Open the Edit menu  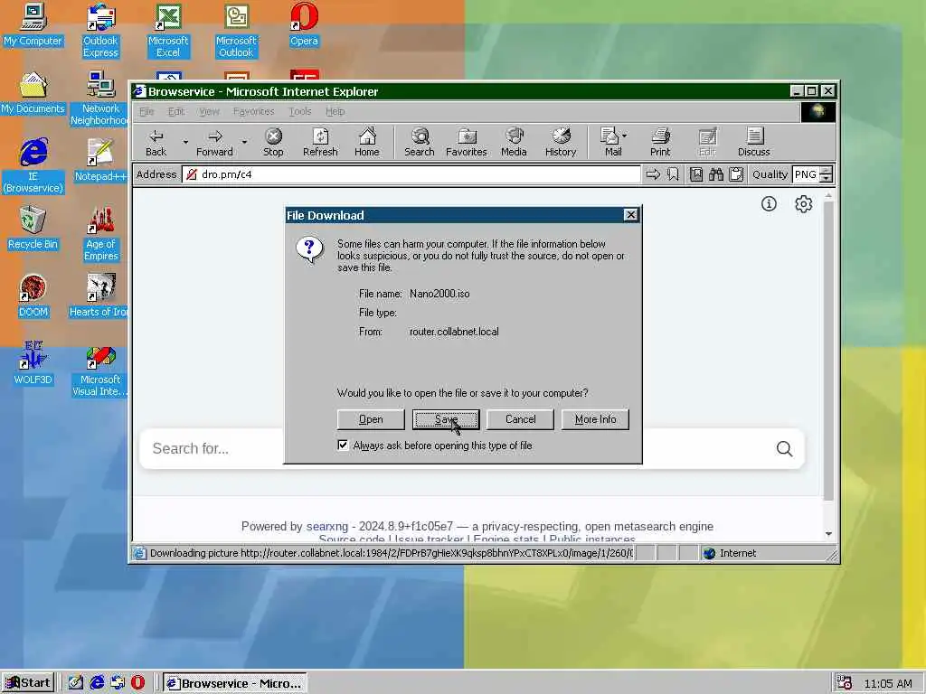pos(176,111)
